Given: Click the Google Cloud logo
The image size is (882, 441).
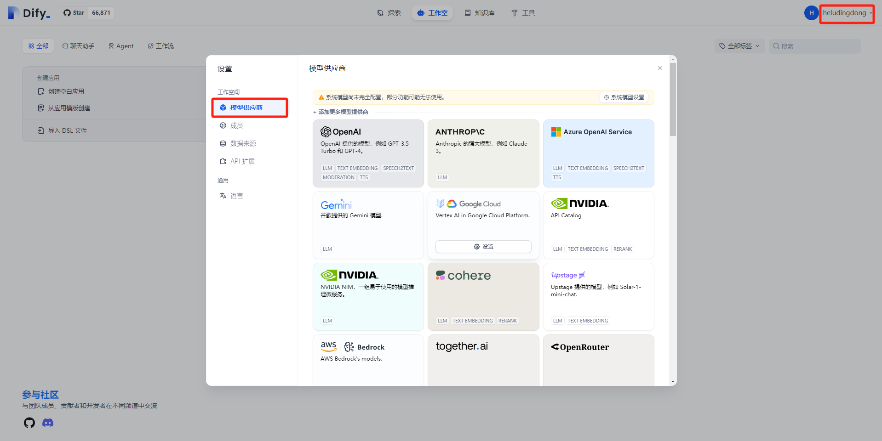Looking at the screenshot, I should click(468, 204).
